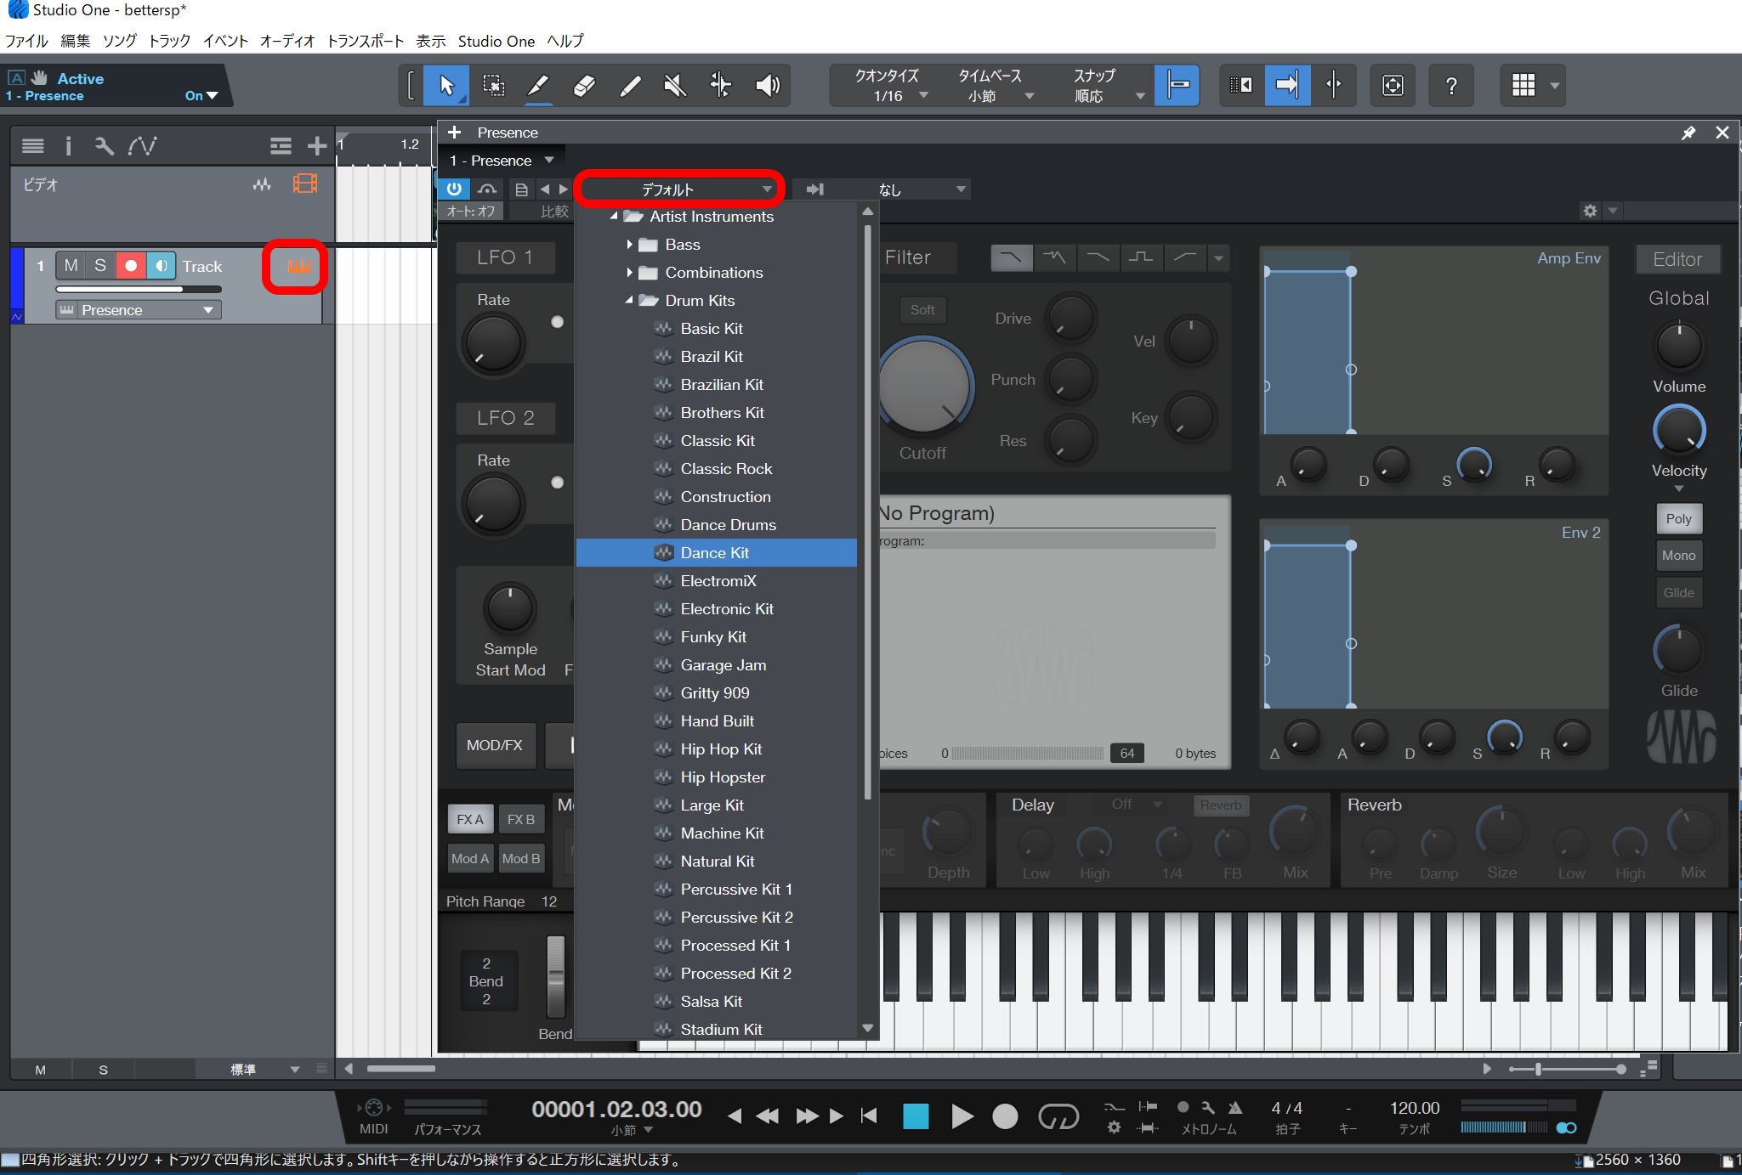Open the ヘルプ menu
The image size is (1742, 1175).
click(x=565, y=41)
